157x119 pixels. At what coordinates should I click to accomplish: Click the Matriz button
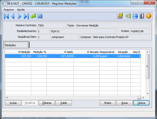pyautogui.click(x=108, y=103)
